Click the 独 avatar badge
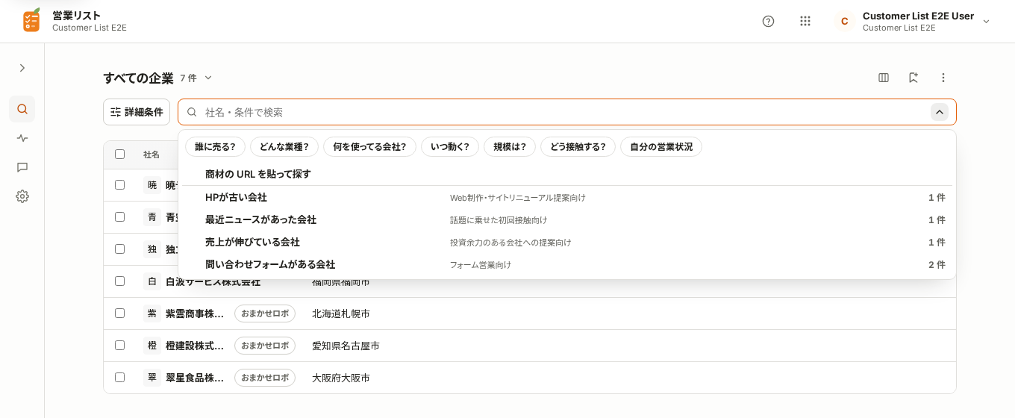Image resolution: width=1015 pixels, height=418 pixels. 152,249
